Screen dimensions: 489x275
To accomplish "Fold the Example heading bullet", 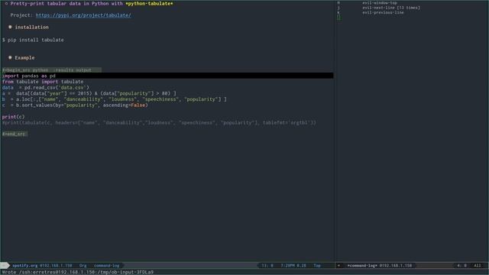I will (x=10, y=58).
